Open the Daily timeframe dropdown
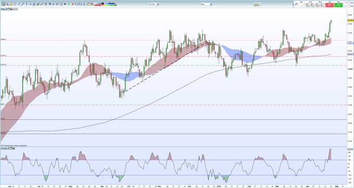 click(206, 4)
